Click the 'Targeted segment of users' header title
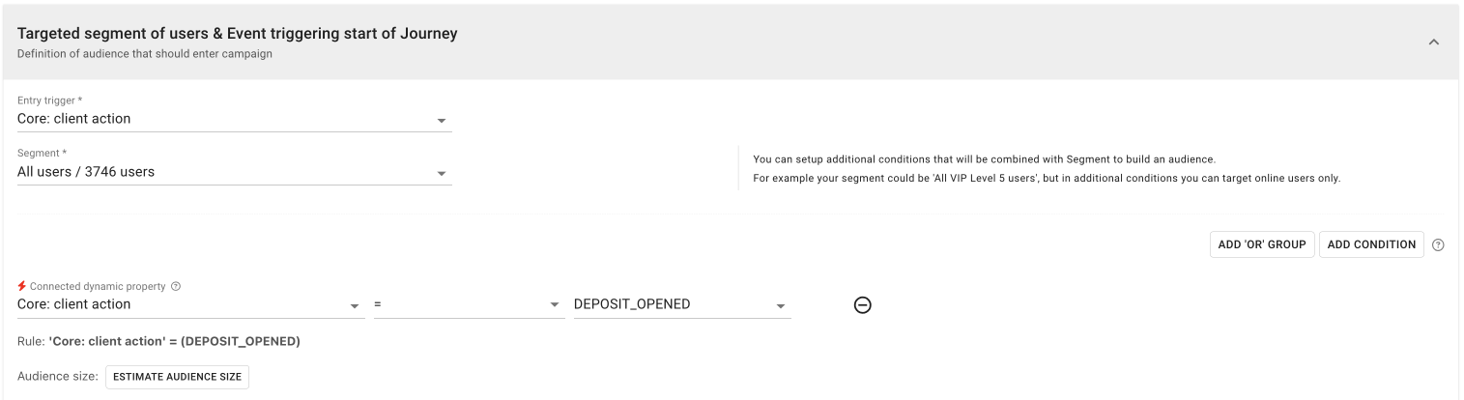 (237, 34)
